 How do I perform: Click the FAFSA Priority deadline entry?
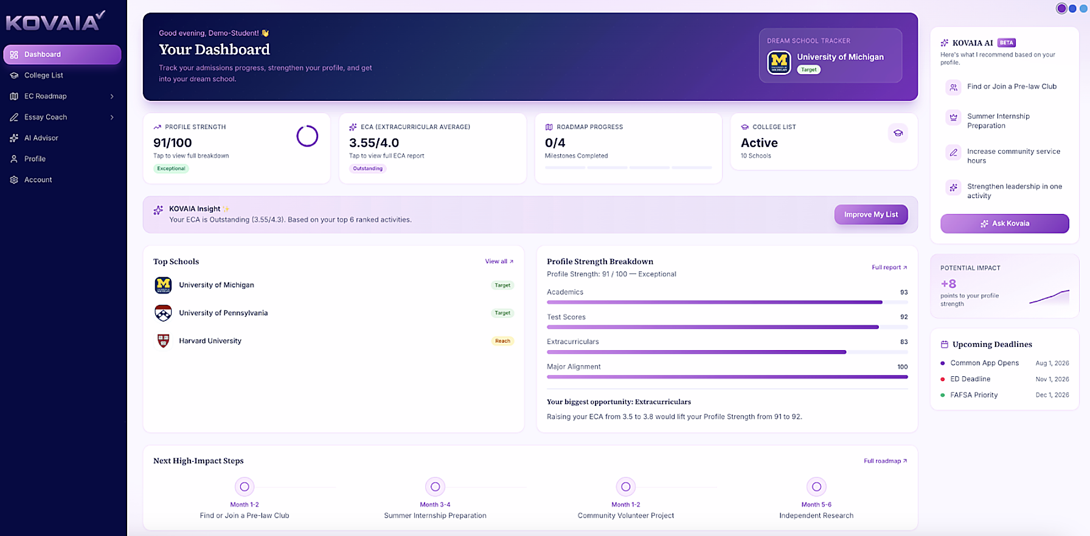point(1004,395)
